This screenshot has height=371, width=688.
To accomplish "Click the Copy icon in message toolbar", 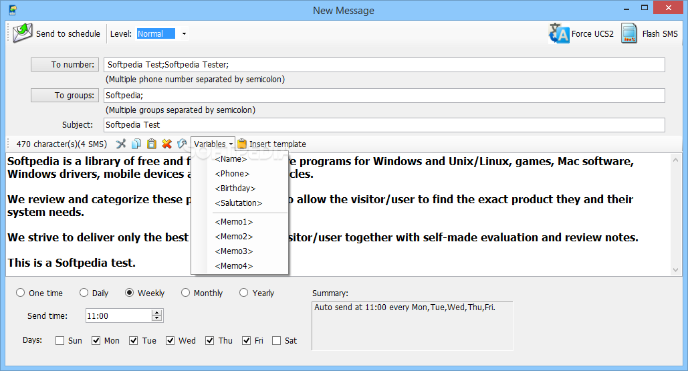I will pyautogui.click(x=136, y=144).
